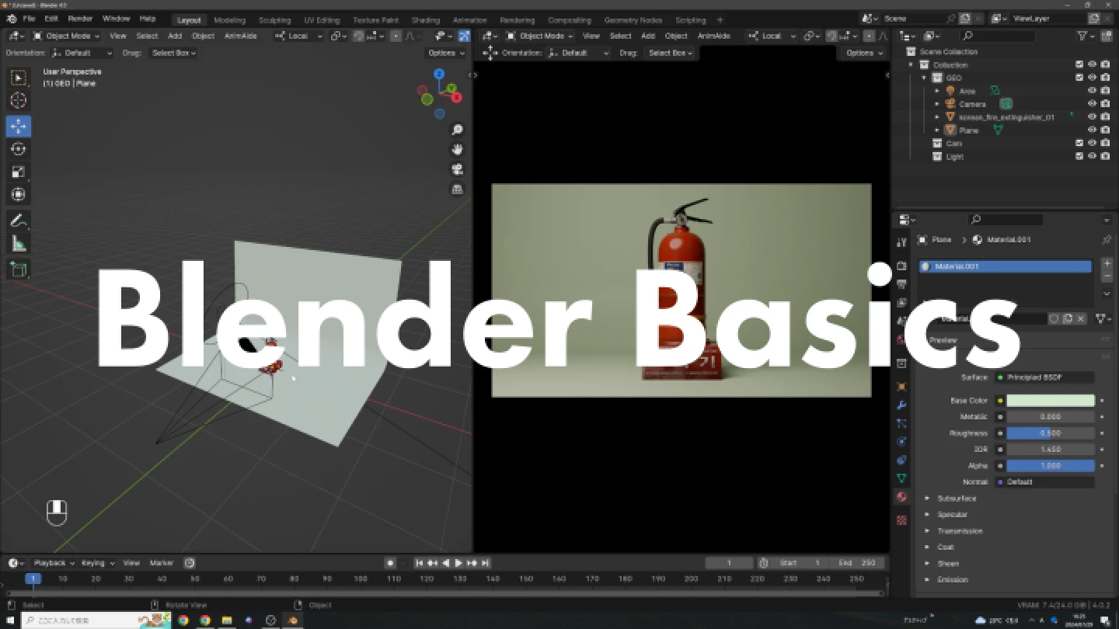This screenshot has width=1119, height=629.
Task: Toggle camera view icon in left viewport
Action: pyautogui.click(x=458, y=169)
